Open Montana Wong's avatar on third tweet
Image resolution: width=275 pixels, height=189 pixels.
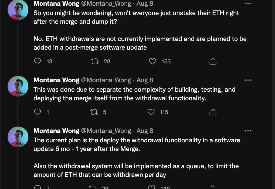[18, 137]
